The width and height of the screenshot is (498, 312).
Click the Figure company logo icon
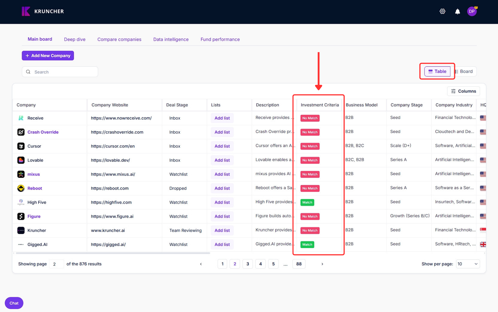point(21,216)
